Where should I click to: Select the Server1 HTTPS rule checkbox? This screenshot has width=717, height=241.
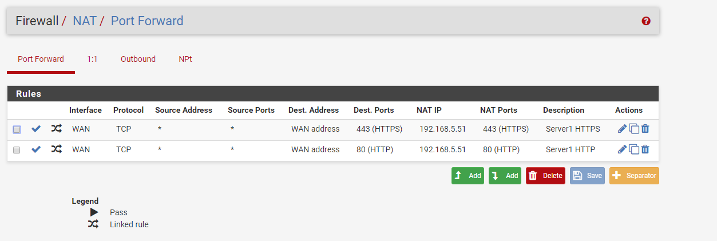[x=17, y=129]
